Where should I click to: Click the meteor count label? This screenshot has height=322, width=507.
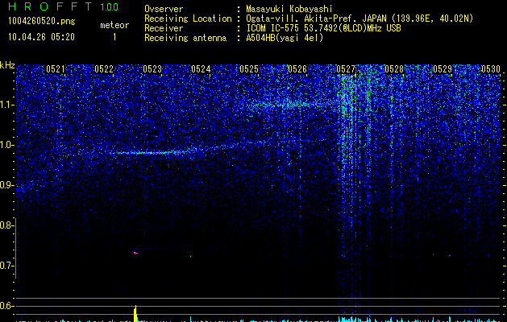(114, 25)
